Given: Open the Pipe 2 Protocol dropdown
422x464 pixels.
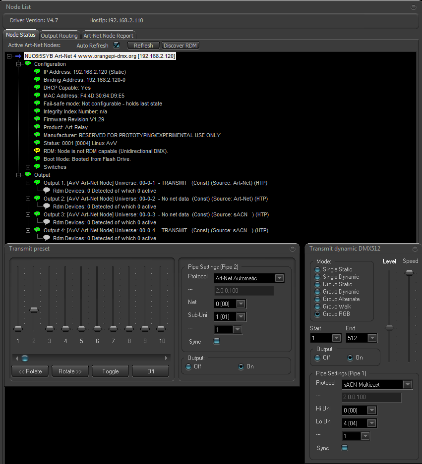Looking at the screenshot, I should [x=279, y=278].
